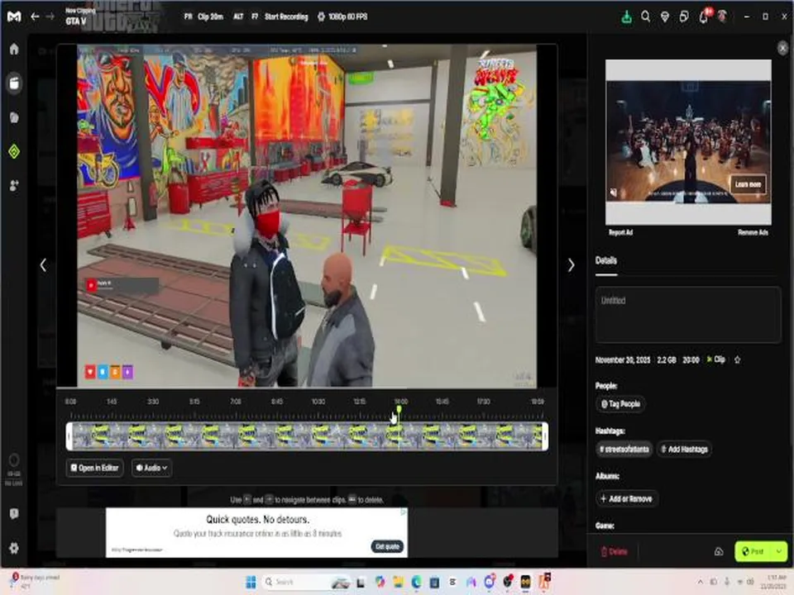Screen dimensions: 794x595
Task: Click the ad video thumbnail
Action: [x=688, y=141]
